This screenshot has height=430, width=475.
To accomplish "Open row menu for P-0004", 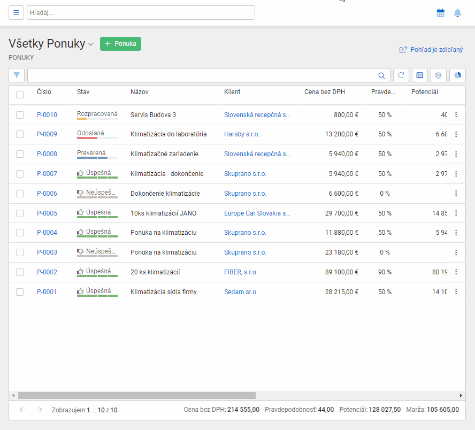I will pyautogui.click(x=456, y=233).
